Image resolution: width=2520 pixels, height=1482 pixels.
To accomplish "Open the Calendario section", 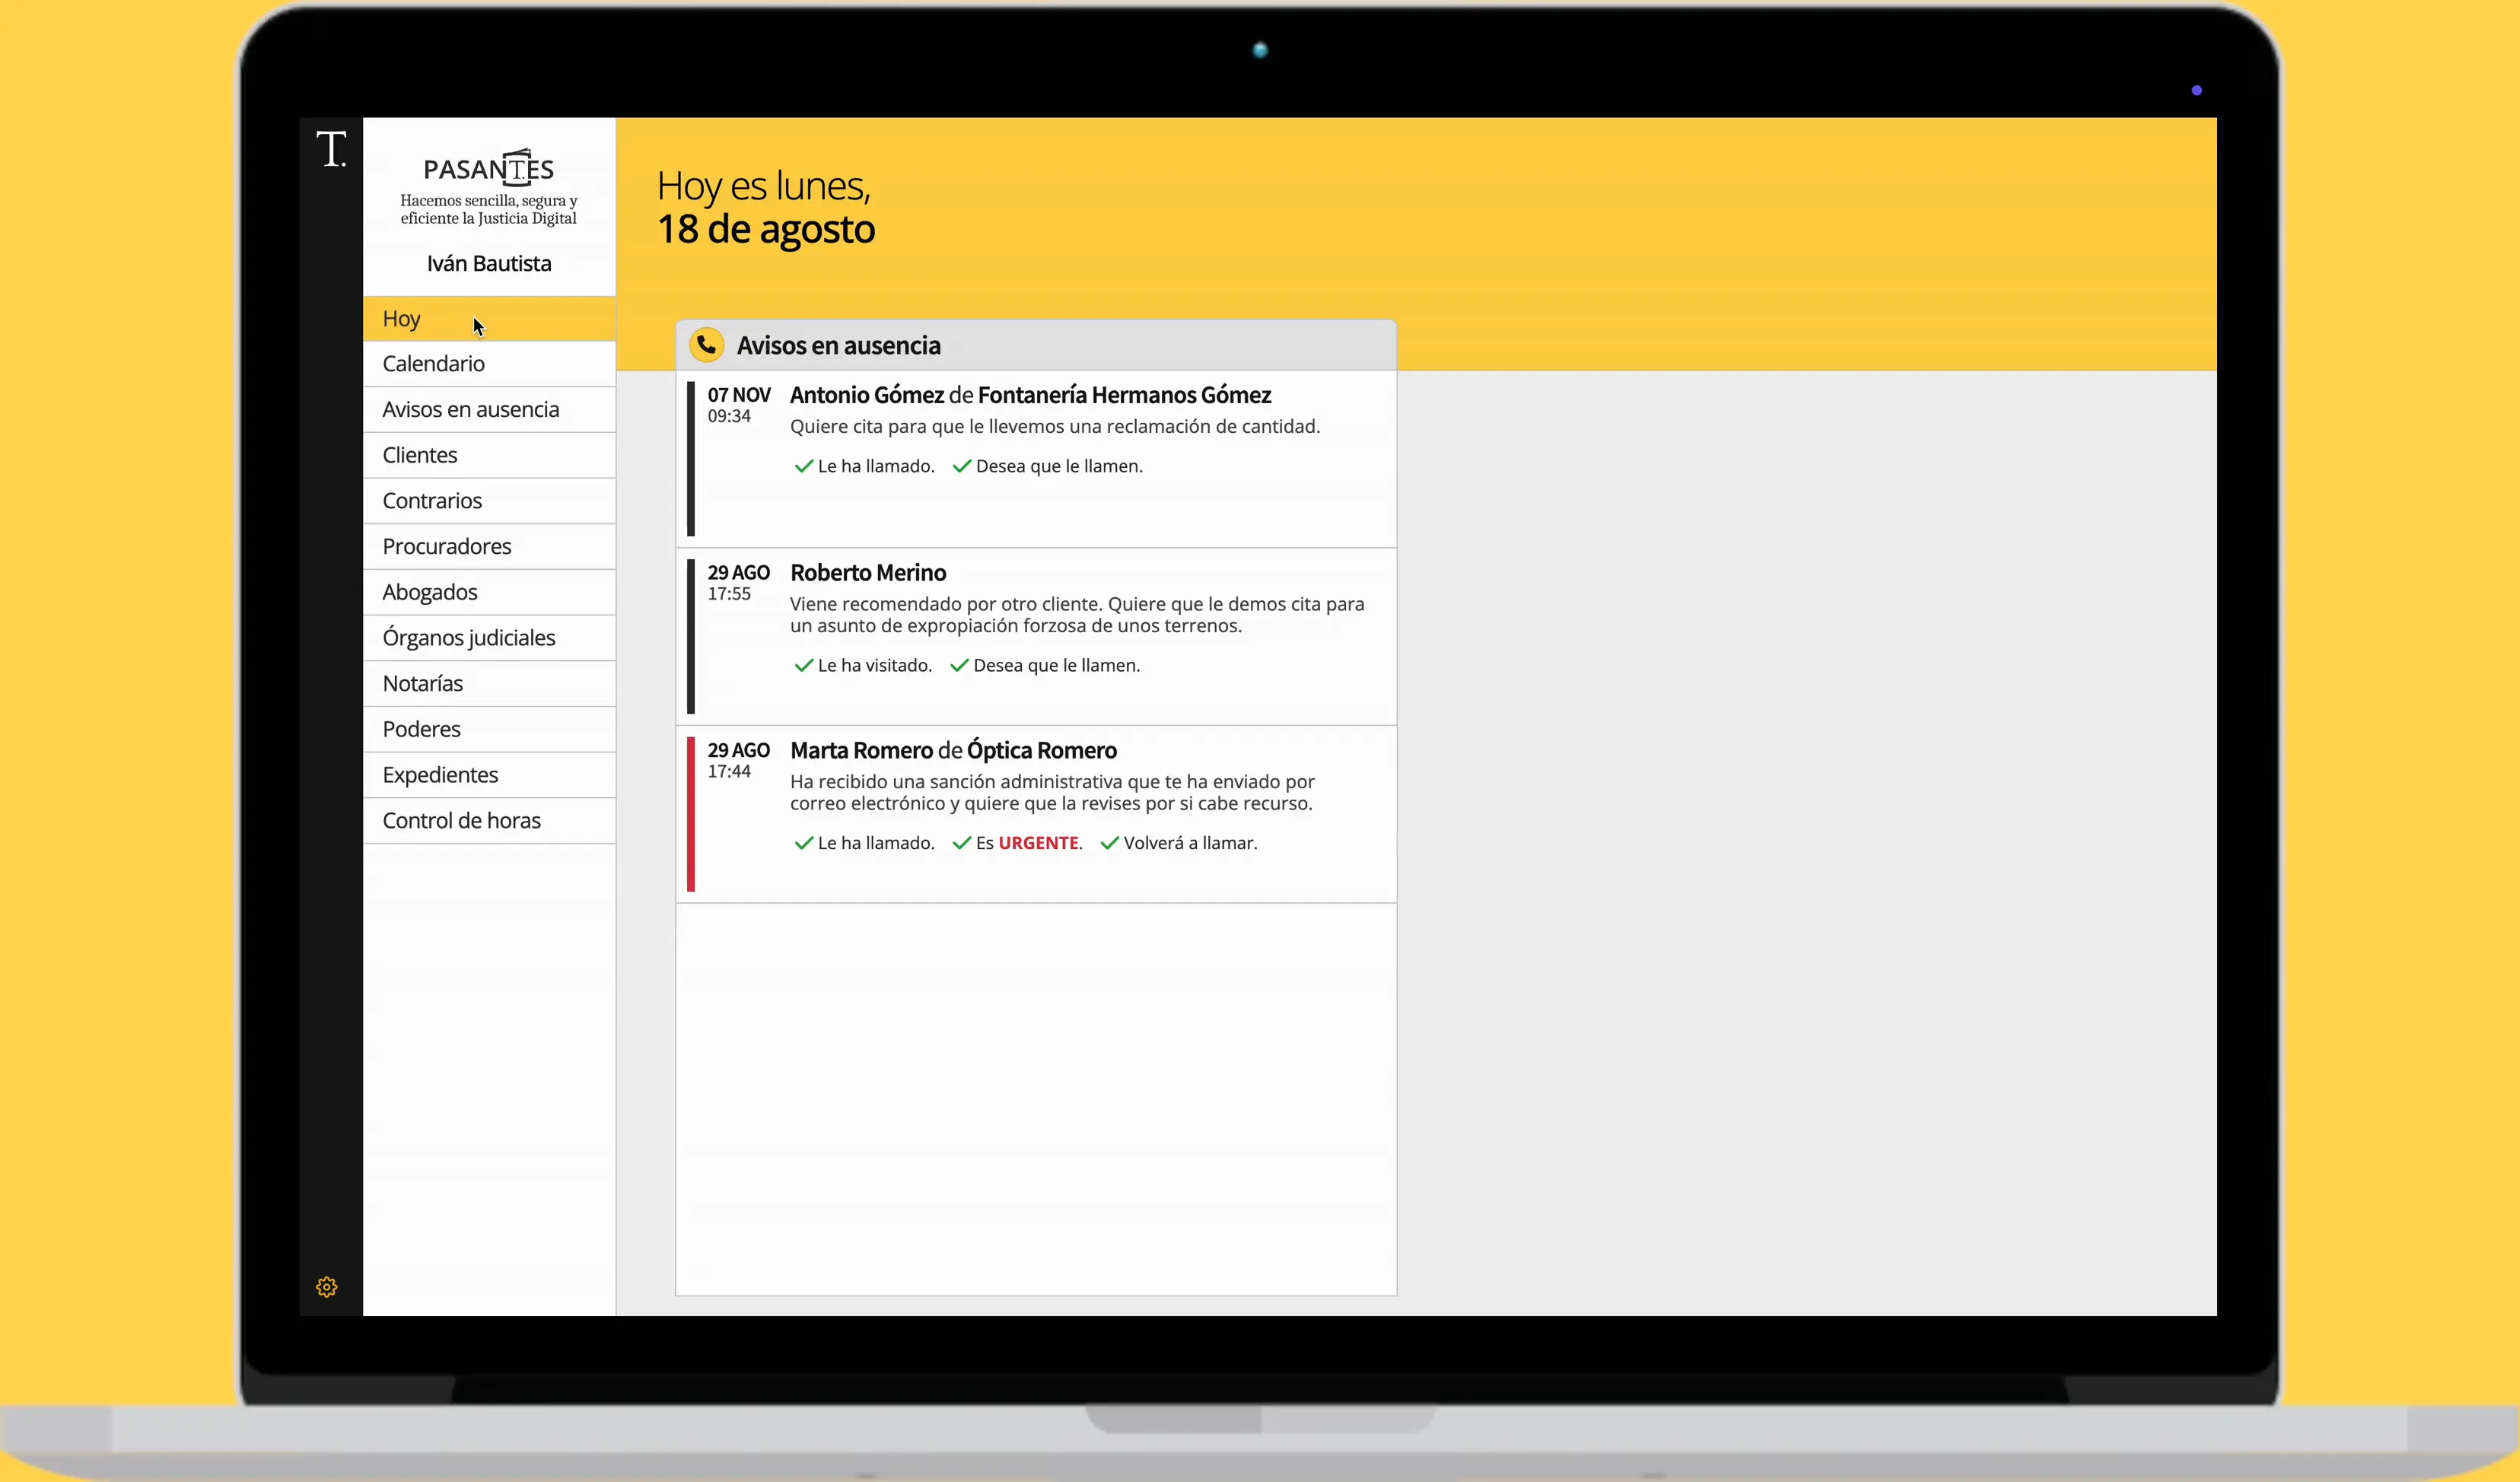I will coord(433,364).
